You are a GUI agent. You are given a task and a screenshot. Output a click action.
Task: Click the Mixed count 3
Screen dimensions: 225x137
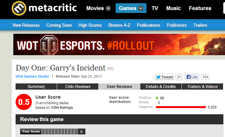tap(159, 103)
